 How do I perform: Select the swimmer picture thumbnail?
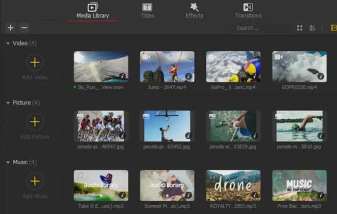pos(299,126)
